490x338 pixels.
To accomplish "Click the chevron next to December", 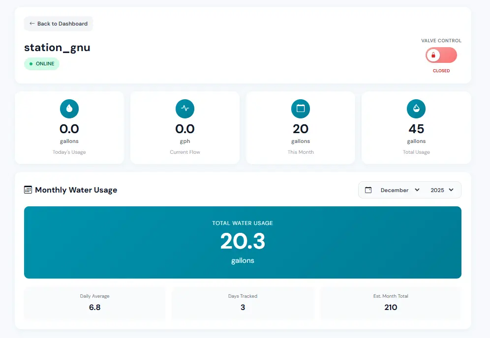I will pyautogui.click(x=417, y=190).
